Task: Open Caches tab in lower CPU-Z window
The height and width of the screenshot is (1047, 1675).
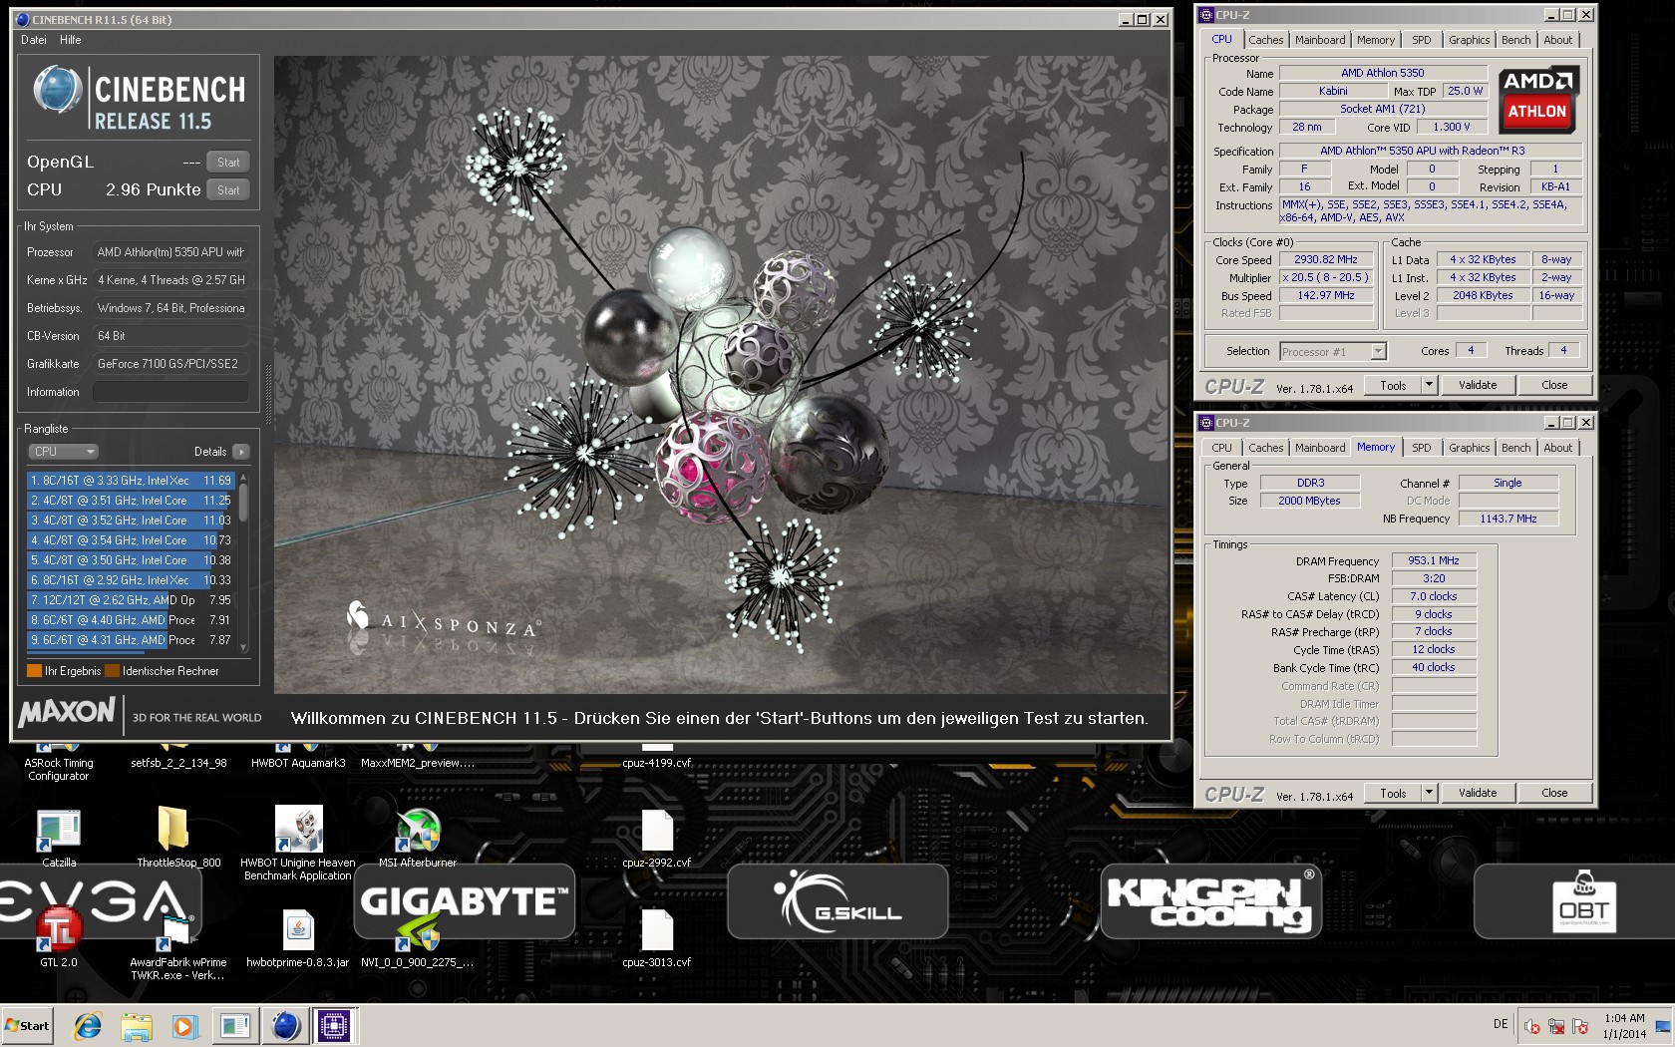Action: click(x=1265, y=448)
